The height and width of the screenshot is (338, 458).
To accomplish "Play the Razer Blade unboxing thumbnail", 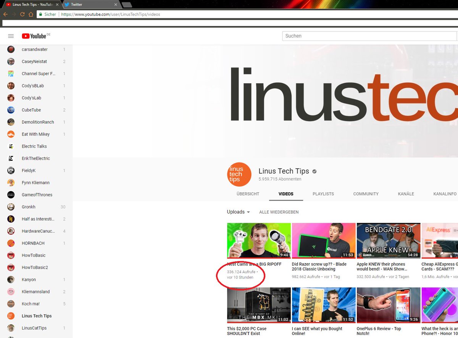I will [324, 241].
